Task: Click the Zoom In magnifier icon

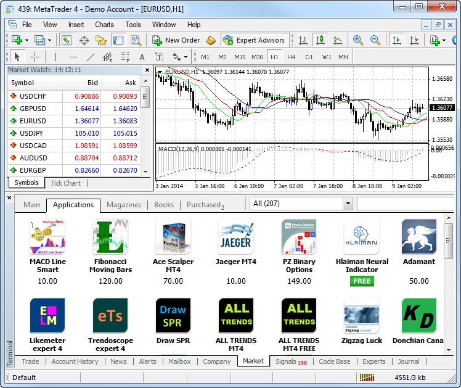Action: pyautogui.click(x=357, y=40)
